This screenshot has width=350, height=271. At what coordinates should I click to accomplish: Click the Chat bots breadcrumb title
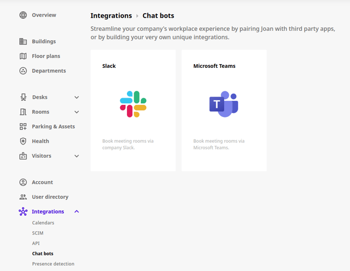158,16
